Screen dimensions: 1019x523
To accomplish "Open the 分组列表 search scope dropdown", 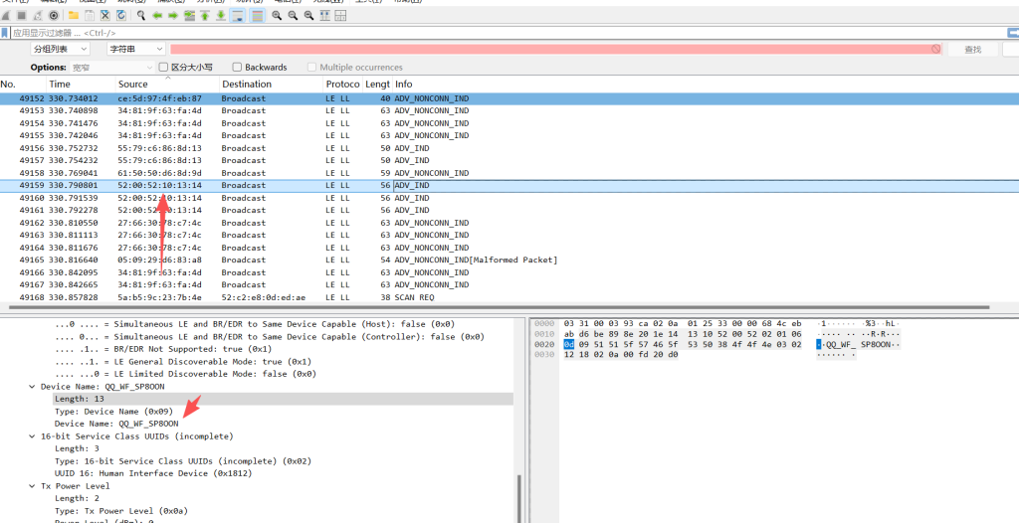I will point(59,49).
